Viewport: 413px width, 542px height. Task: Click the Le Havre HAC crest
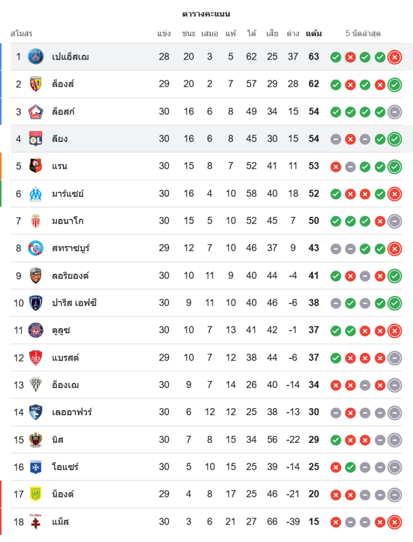36,412
